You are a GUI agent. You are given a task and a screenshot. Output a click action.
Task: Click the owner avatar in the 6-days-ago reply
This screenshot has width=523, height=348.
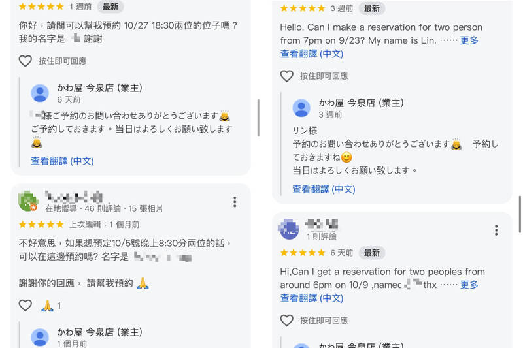(40, 93)
